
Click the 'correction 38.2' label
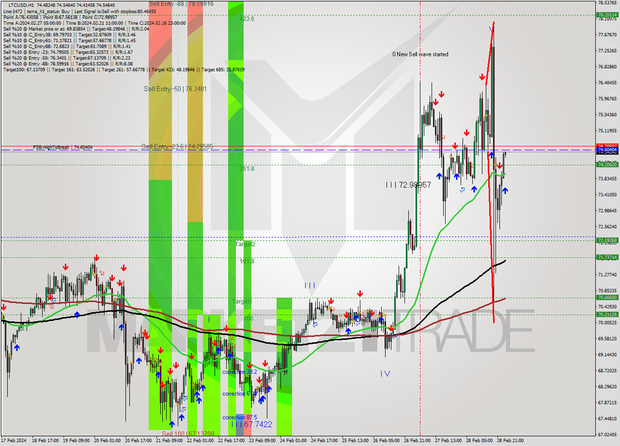point(240,372)
